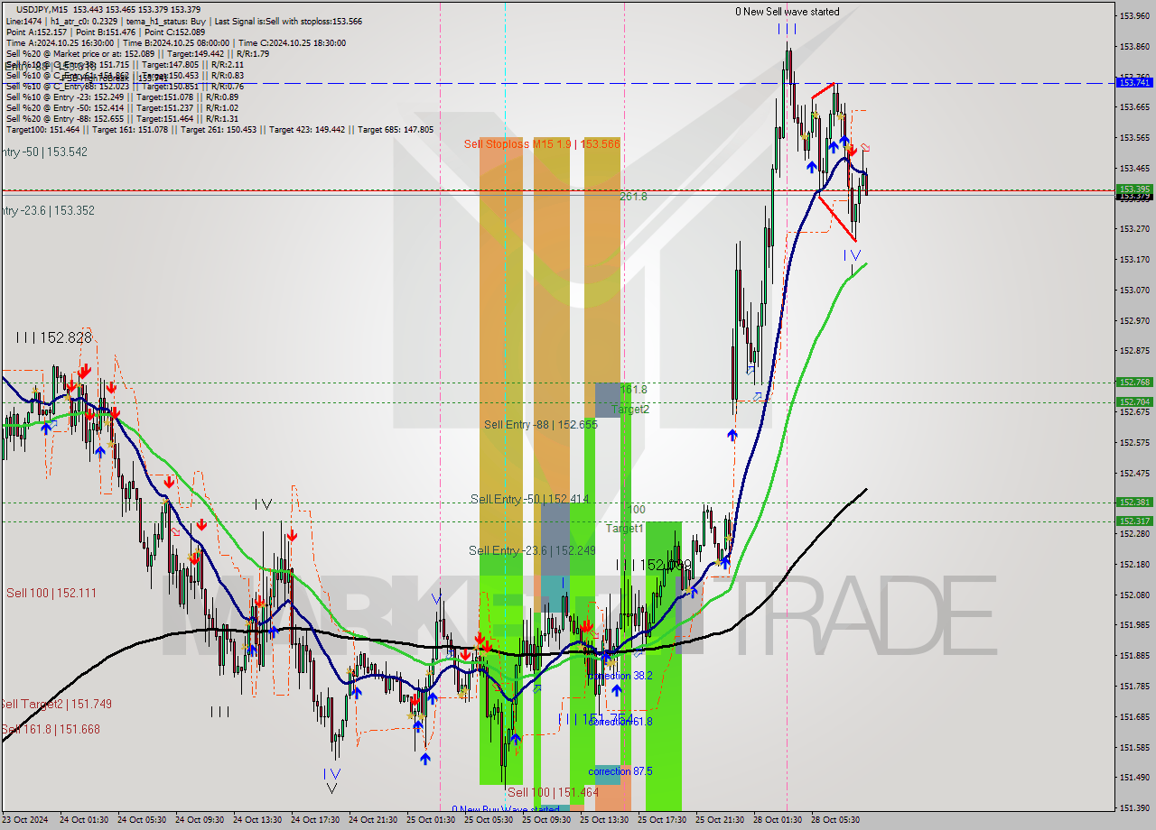Image resolution: width=1156 pixels, height=830 pixels.
Task: Select the 161.8 label above Target2
Action: click(x=633, y=389)
